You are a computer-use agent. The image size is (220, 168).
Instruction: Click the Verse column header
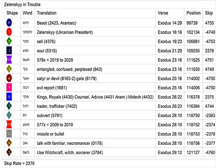pyautogui.click(x=163, y=13)
